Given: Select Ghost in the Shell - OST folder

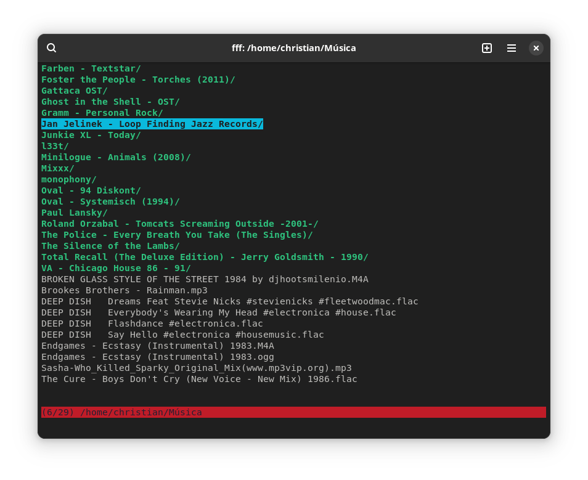Looking at the screenshot, I should point(110,102).
